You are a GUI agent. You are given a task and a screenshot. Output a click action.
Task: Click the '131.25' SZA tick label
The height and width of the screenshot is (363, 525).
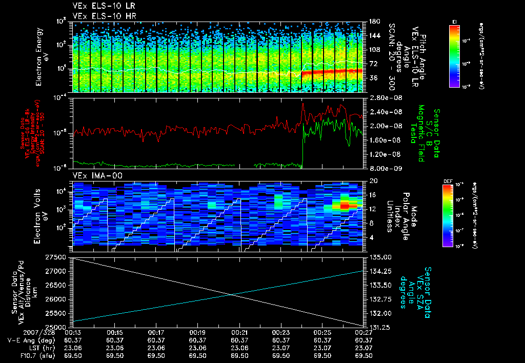pos(380,328)
